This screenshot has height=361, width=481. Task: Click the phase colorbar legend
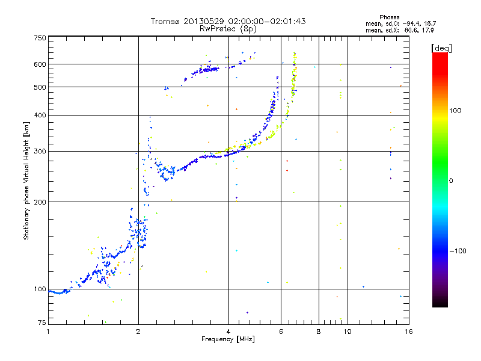440,179
